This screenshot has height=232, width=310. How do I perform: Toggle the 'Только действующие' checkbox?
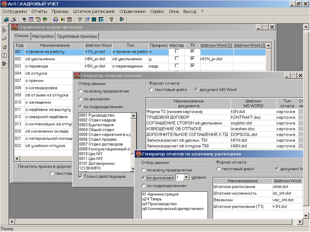(80, 176)
